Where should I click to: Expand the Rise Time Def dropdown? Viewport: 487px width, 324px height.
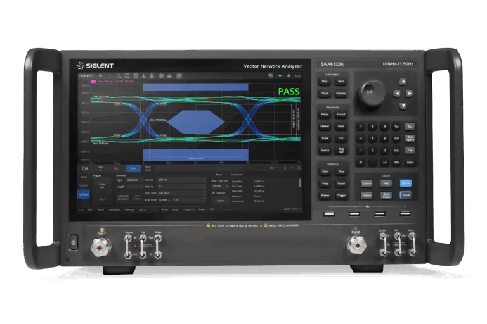(x=220, y=187)
